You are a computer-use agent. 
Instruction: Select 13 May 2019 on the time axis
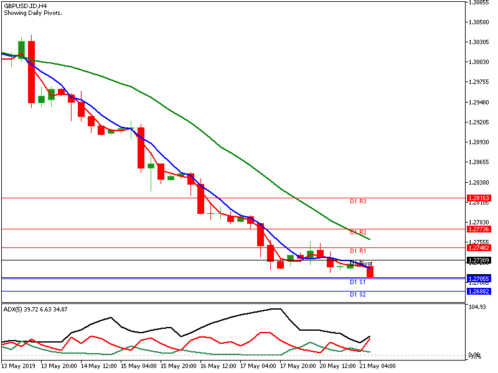[x=19, y=366]
